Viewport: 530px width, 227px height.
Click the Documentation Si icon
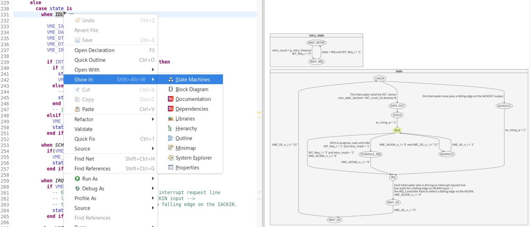point(171,99)
